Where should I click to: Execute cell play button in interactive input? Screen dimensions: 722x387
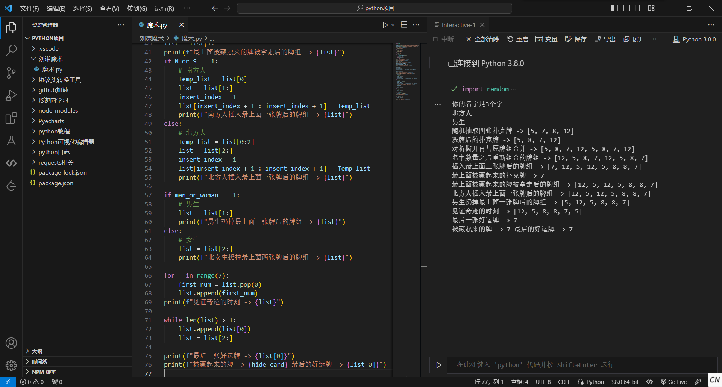coord(438,365)
